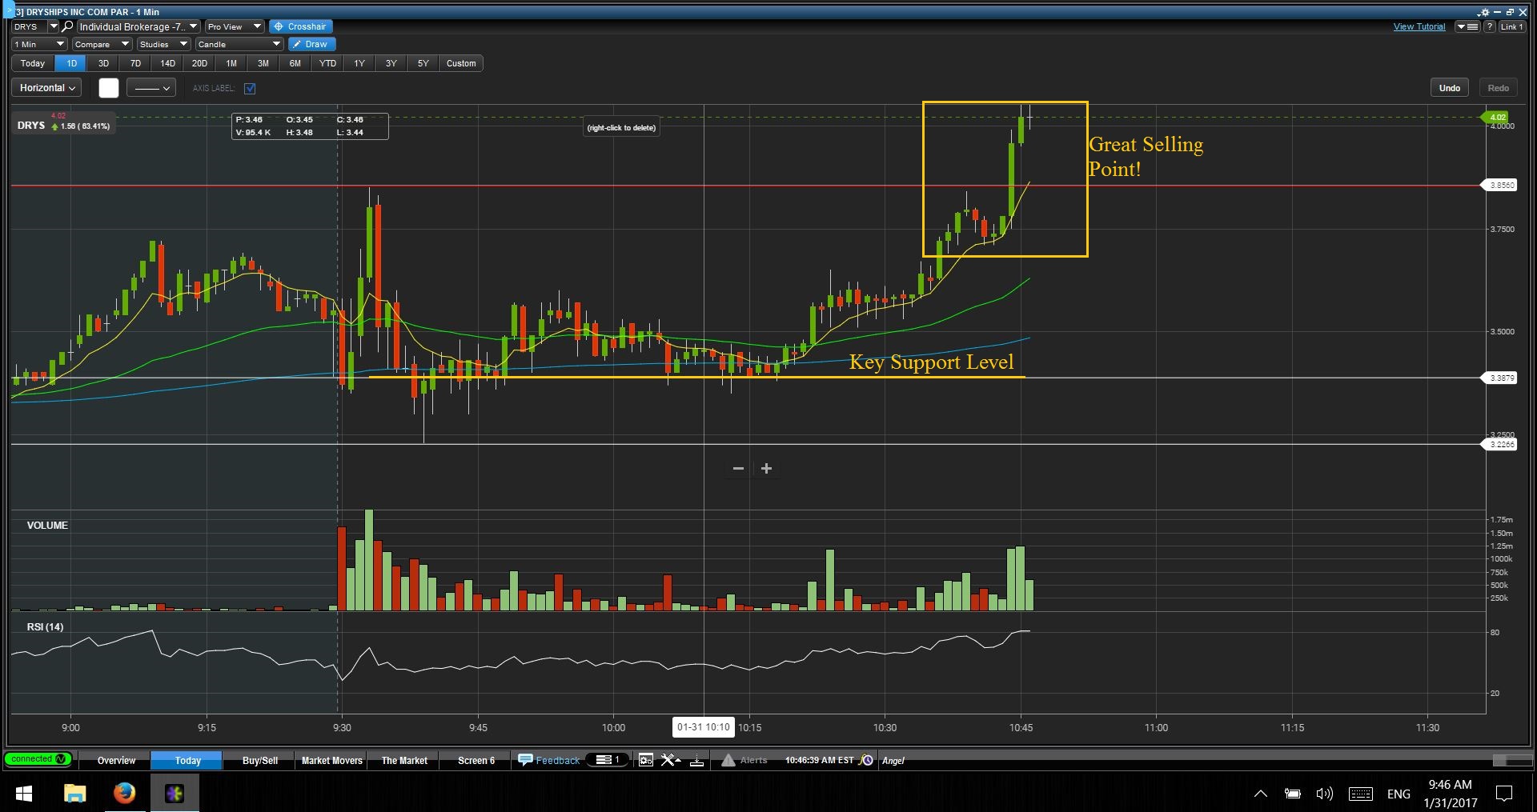Toggle the Axis Label checkbox

(x=250, y=88)
